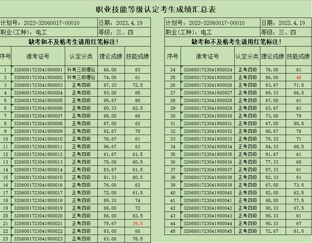Select right table date cell 2023.4.19

(x=286, y=23)
